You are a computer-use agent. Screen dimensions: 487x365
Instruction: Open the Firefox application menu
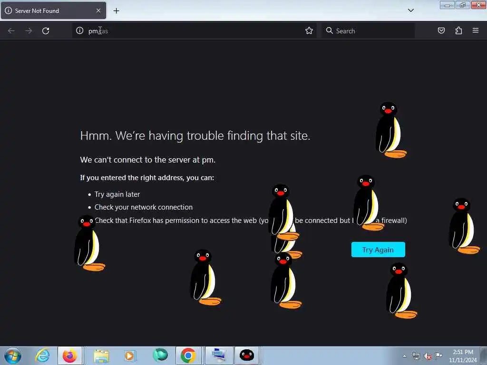(476, 31)
